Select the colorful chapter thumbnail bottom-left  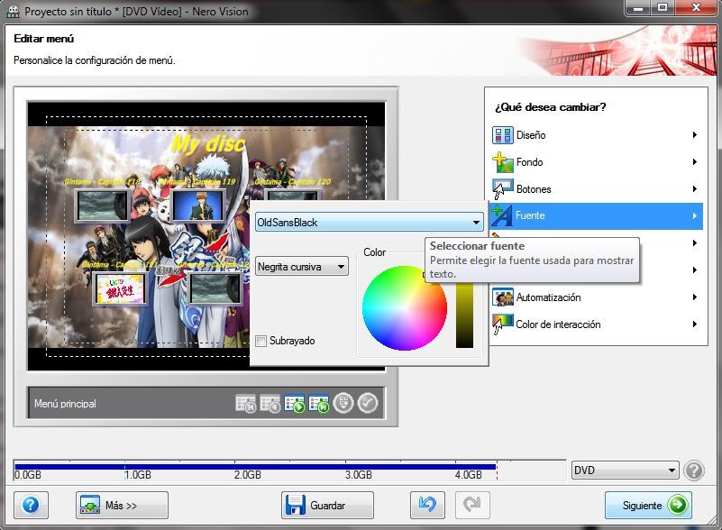point(120,288)
